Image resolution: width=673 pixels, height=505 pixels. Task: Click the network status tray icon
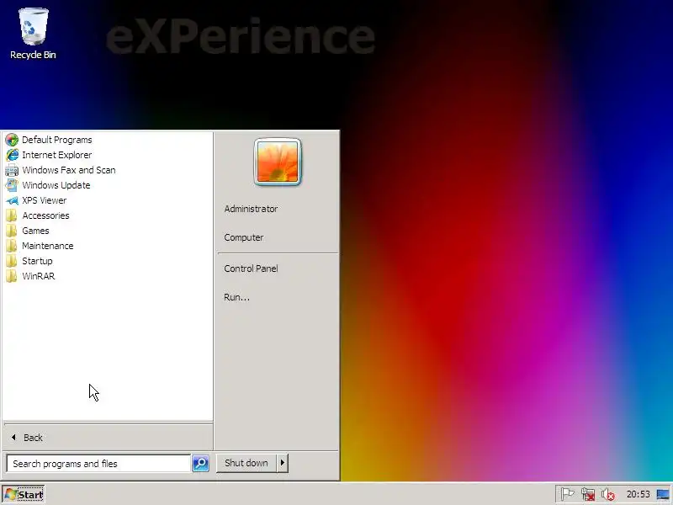587,494
